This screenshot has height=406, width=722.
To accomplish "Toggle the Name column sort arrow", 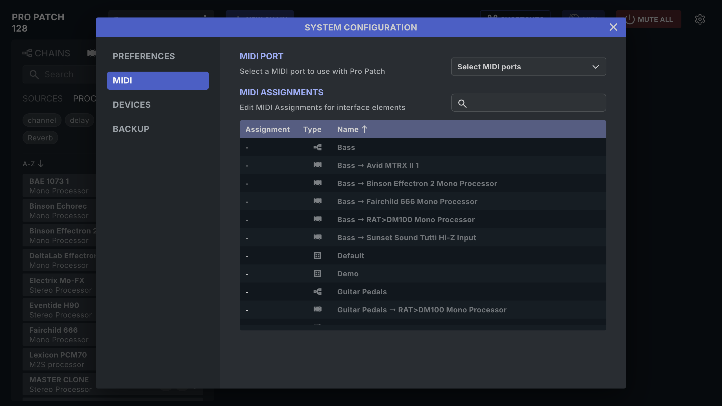I will pyautogui.click(x=364, y=129).
